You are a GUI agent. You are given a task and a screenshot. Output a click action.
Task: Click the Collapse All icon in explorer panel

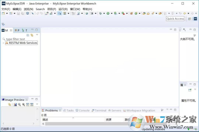click(28, 35)
